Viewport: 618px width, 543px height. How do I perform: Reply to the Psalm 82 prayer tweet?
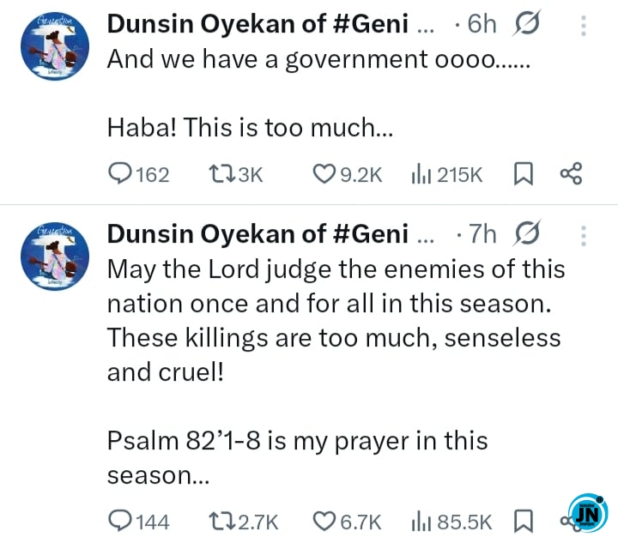point(120,521)
